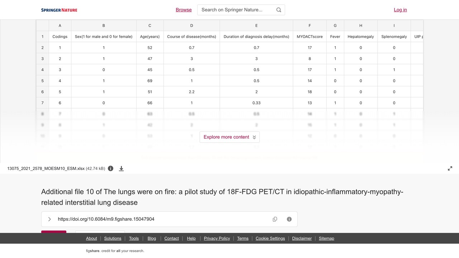Image resolution: width=459 pixels, height=258 pixels.
Task: Expand the file preview to fullscreen
Action: click(450, 168)
